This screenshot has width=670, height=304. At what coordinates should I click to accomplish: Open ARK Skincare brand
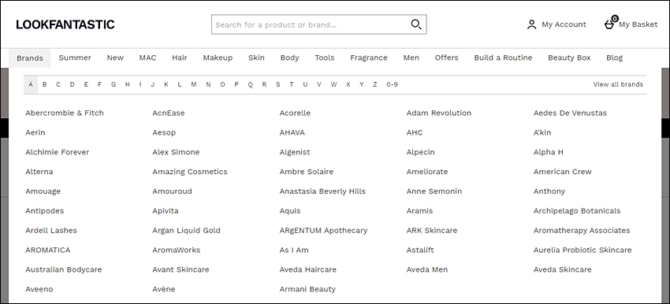(x=432, y=231)
